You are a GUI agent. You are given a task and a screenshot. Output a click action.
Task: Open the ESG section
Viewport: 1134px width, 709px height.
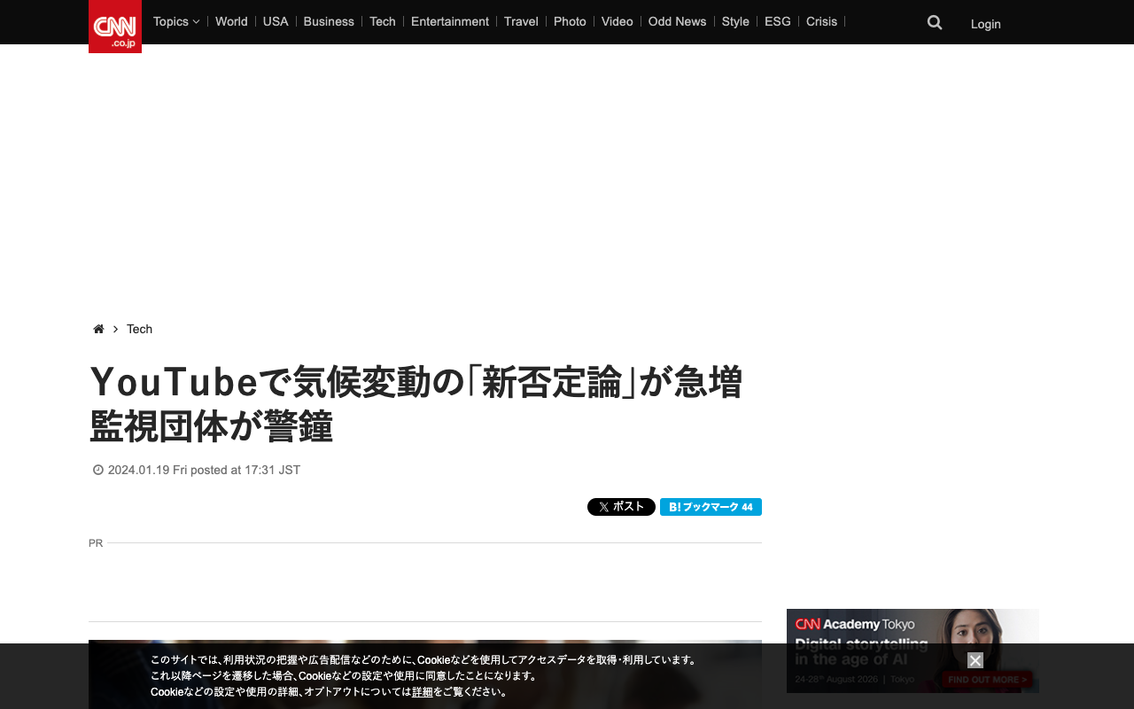(778, 21)
